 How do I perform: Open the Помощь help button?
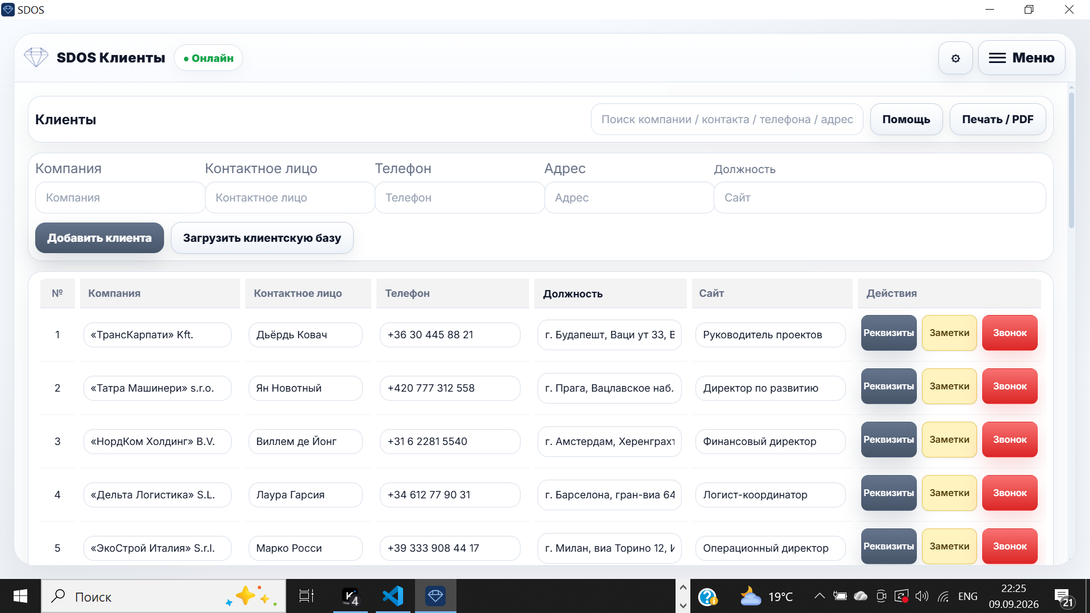pos(906,119)
